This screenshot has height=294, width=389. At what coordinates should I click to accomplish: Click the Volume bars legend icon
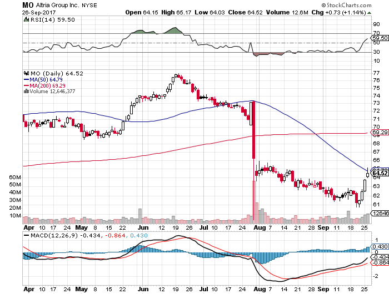click(x=24, y=92)
